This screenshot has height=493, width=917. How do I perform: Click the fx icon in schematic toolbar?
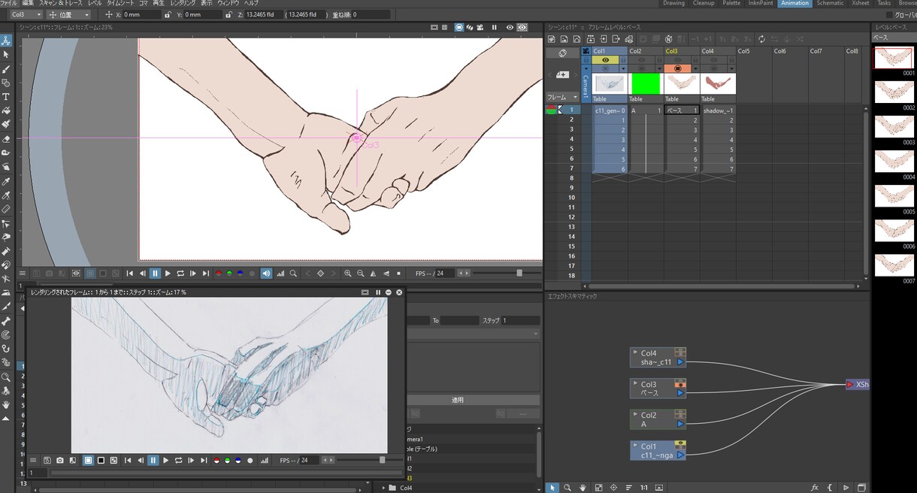815,488
